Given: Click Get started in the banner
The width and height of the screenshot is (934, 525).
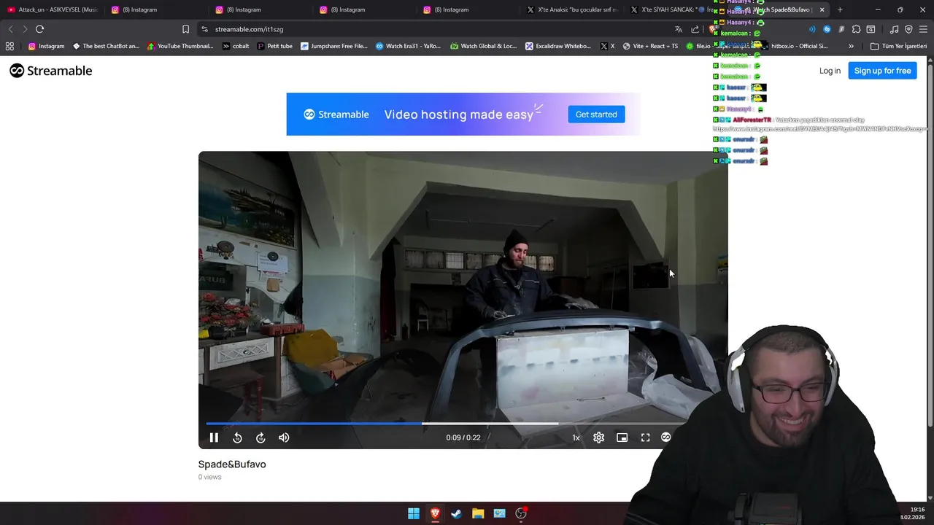Looking at the screenshot, I should point(596,114).
